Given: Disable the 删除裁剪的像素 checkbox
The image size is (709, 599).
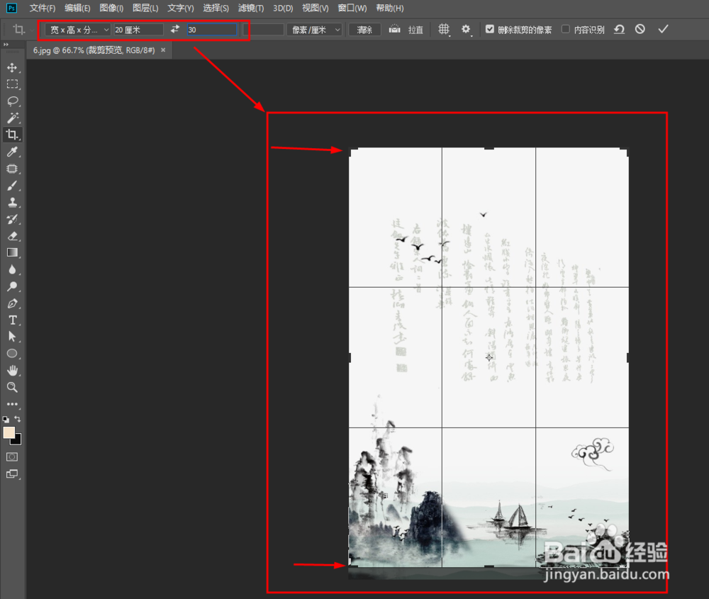Looking at the screenshot, I should click(490, 29).
